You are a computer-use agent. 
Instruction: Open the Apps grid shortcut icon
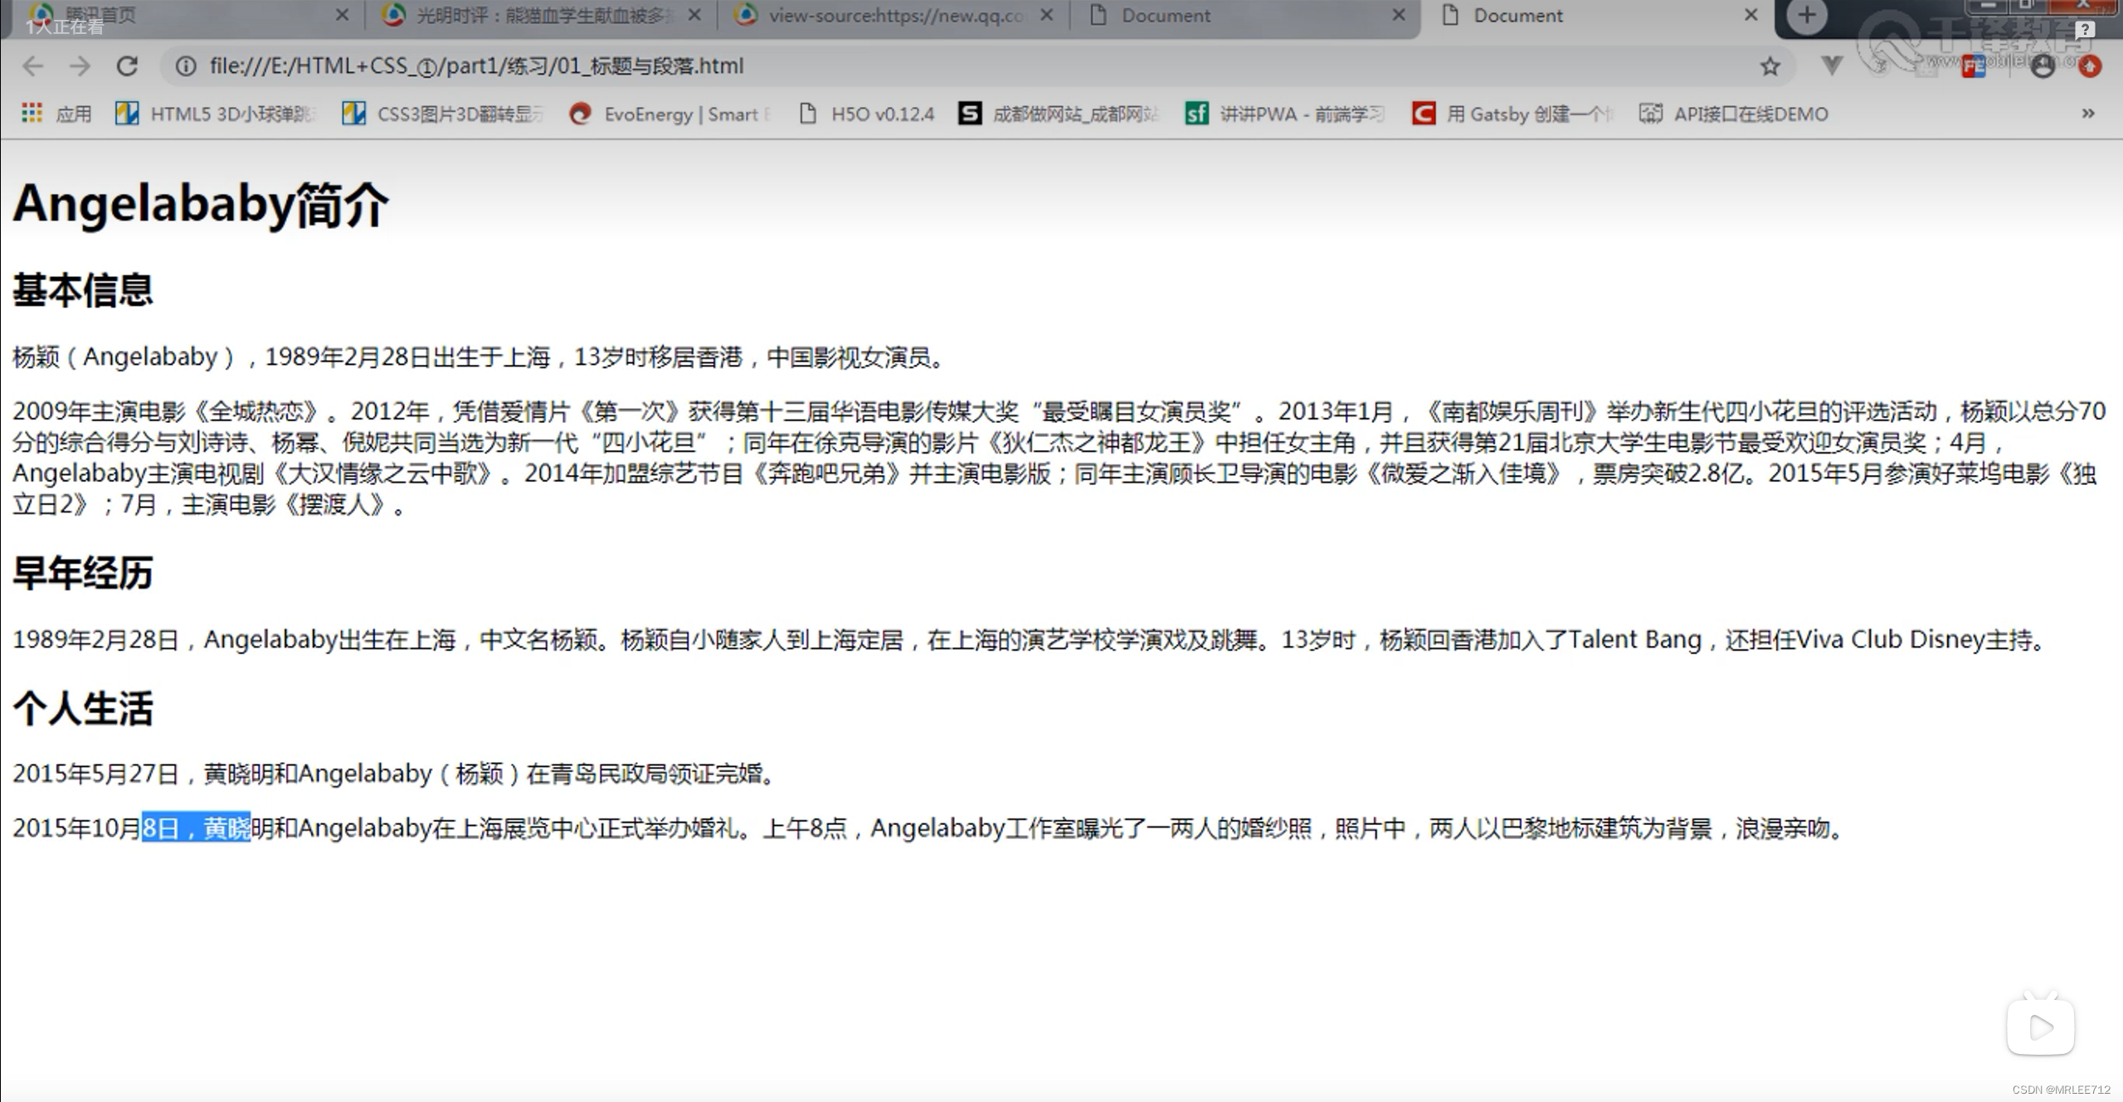pyautogui.click(x=32, y=113)
